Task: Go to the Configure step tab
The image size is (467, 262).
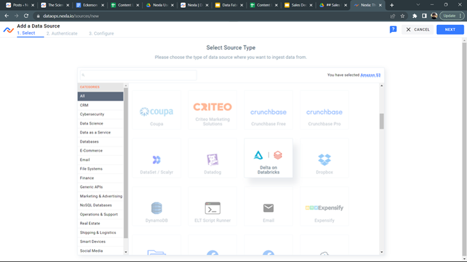Action: pos(101,33)
